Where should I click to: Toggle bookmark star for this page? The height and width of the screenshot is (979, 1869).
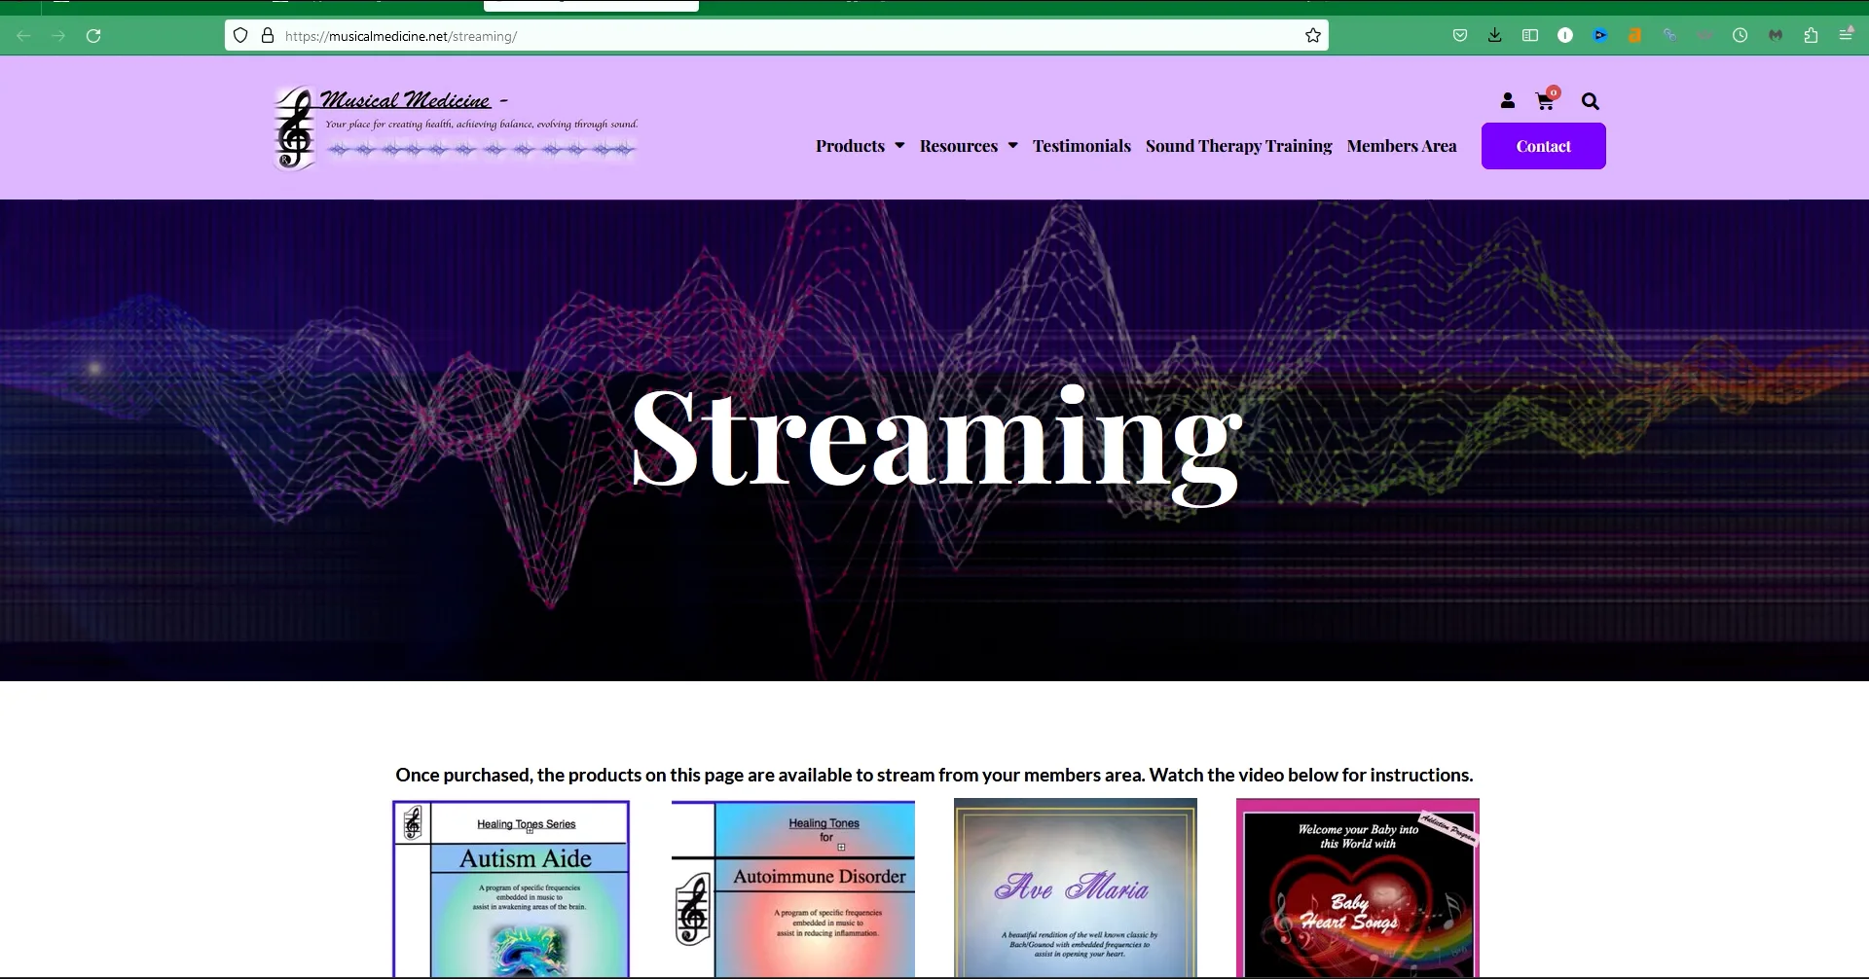1312,35
